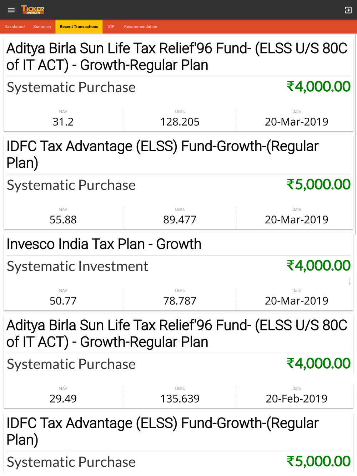This screenshot has width=357, height=476.
Task: Click the NAV value 50.77
Action: 63,301
